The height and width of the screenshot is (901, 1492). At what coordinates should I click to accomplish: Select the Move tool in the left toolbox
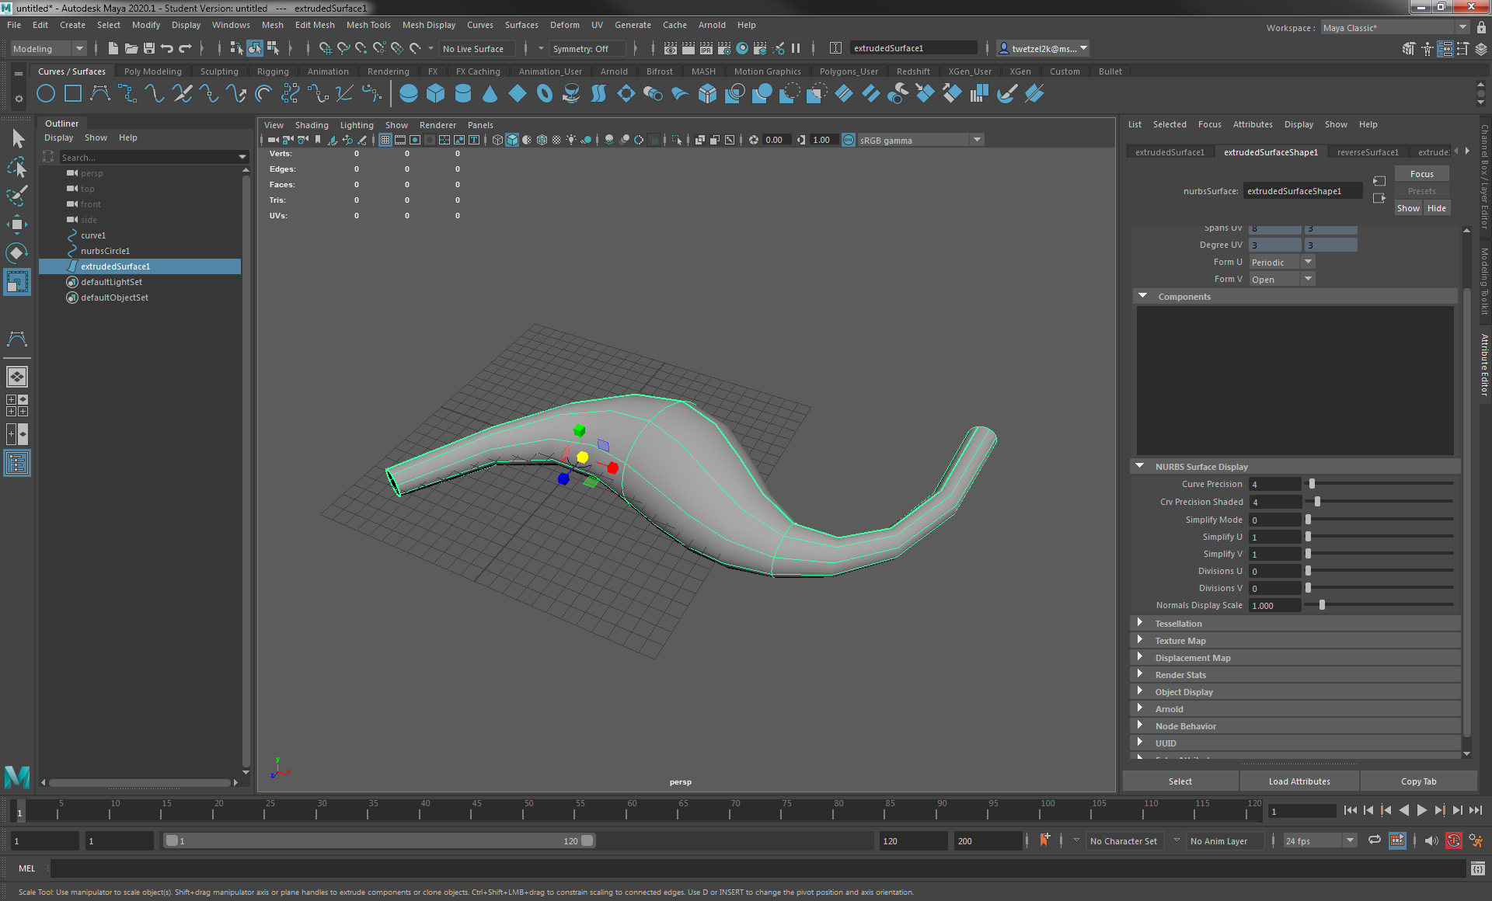(17, 224)
